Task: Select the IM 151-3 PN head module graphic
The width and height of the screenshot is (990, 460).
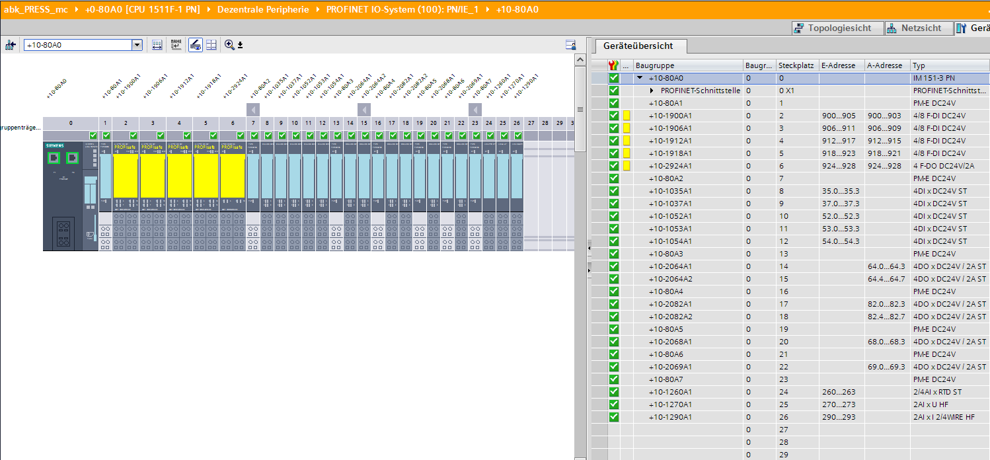Action: (x=71, y=196)
